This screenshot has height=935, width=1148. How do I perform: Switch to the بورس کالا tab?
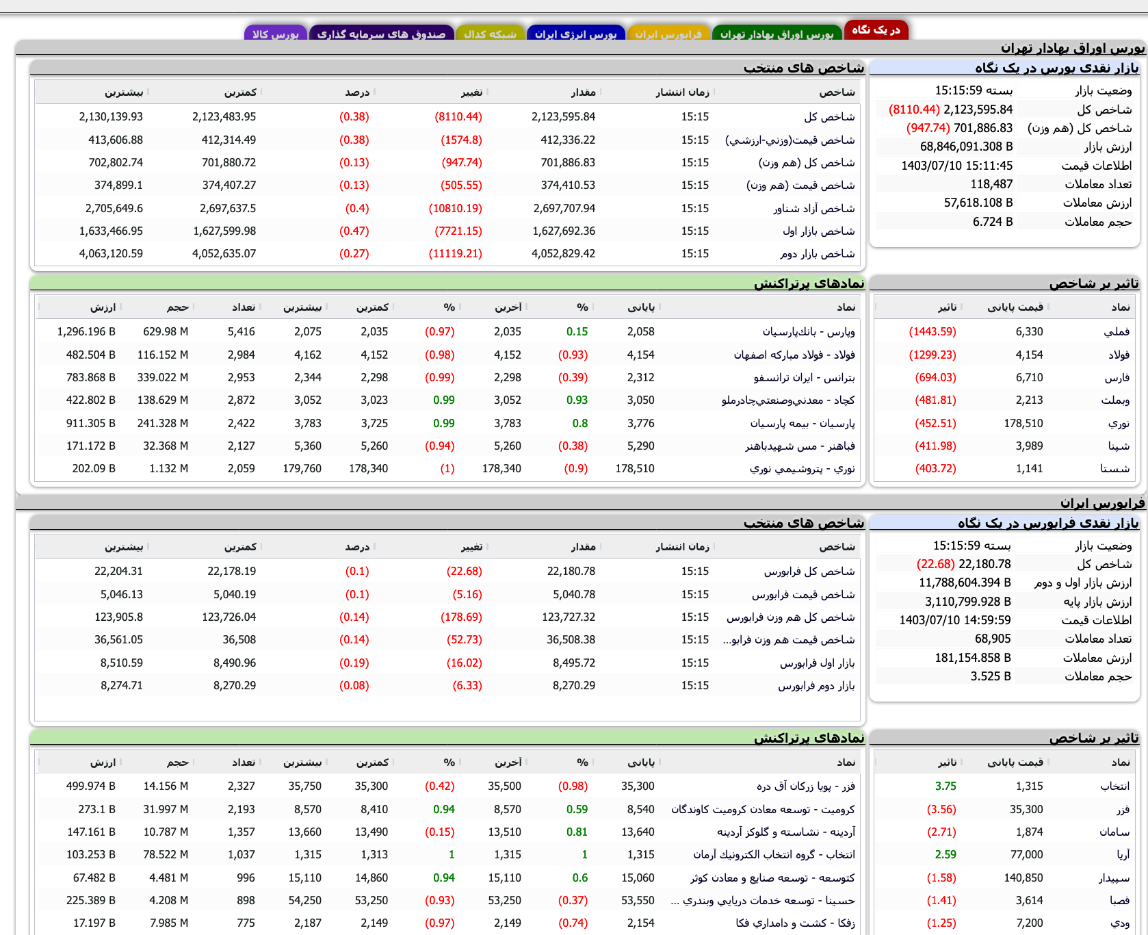276,32
